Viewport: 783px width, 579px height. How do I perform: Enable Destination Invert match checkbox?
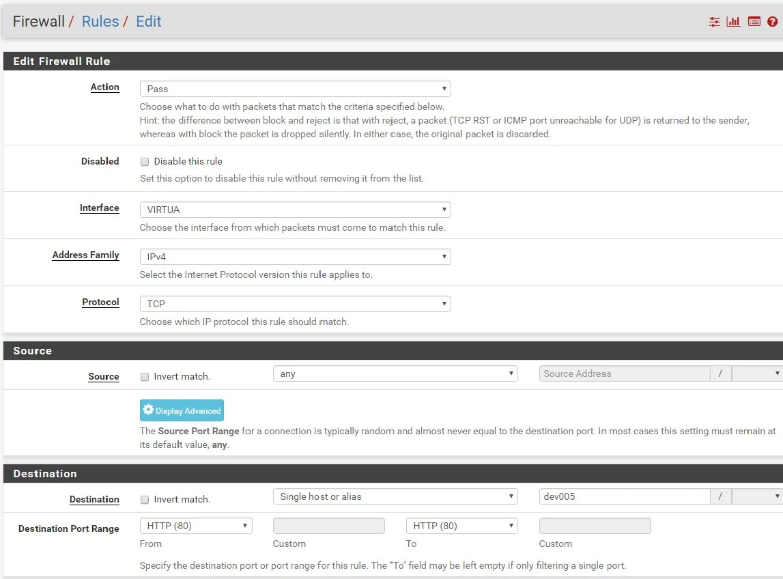pyautogui.click(x=145, y=500)
